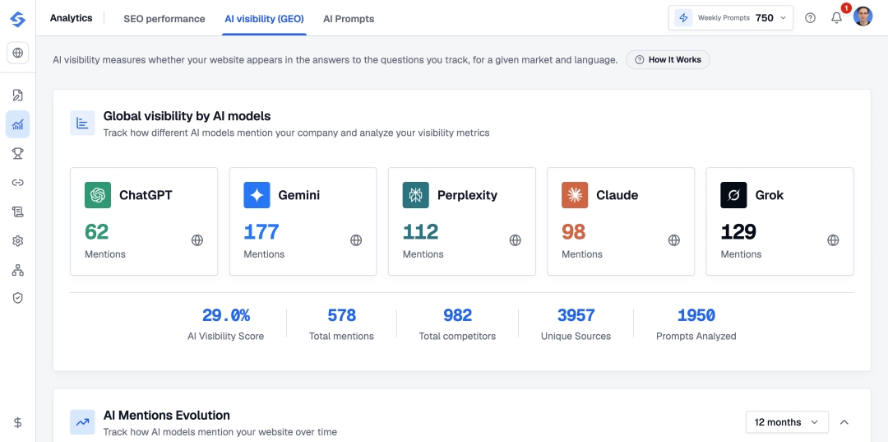The image size is (888, 442).
Task: Click the ChatGPT logo icon
Action: pyautogui.click(x=98, y=195)
